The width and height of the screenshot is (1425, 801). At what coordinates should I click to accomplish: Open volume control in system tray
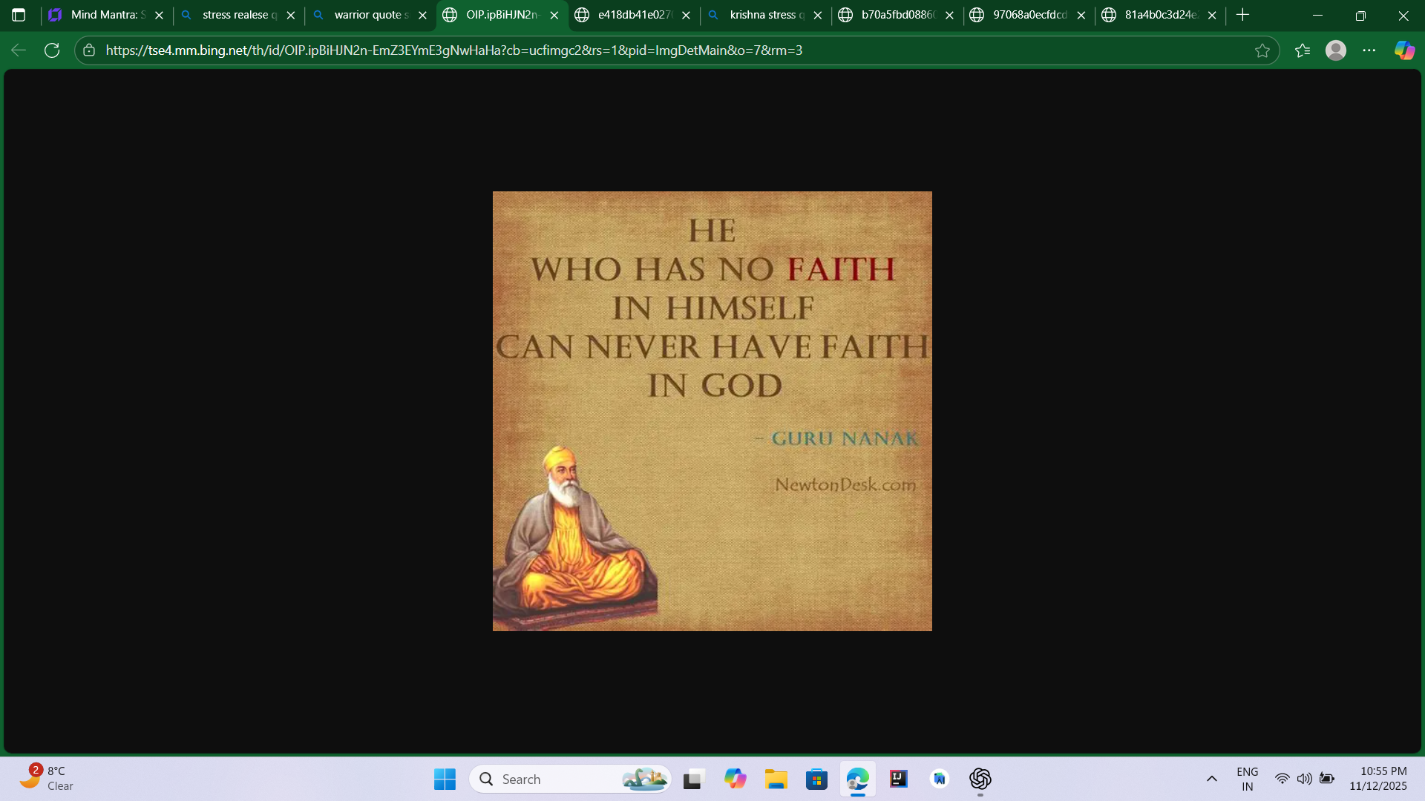point(1304,779)
